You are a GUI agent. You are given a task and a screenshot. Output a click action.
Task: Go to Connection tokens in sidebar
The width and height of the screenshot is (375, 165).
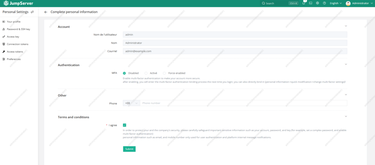click(17, 44)
